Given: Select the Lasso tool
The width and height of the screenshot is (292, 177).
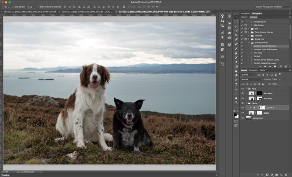Looking at the screenshot, I should point(236,27).
